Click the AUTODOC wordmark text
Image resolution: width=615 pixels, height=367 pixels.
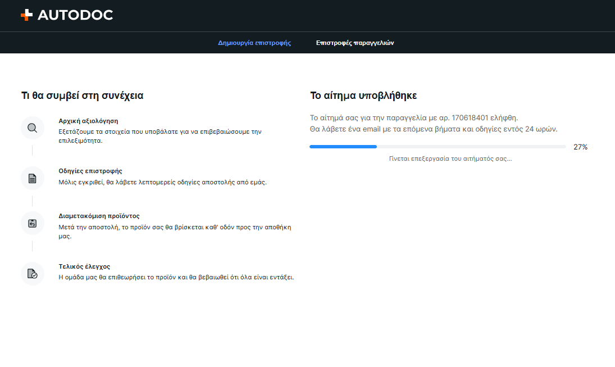click(x=75, y=15)
